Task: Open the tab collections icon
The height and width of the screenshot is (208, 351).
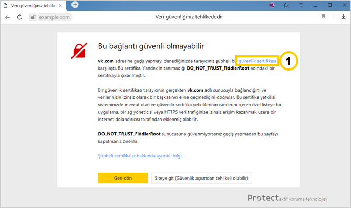Action: (286, 5)
